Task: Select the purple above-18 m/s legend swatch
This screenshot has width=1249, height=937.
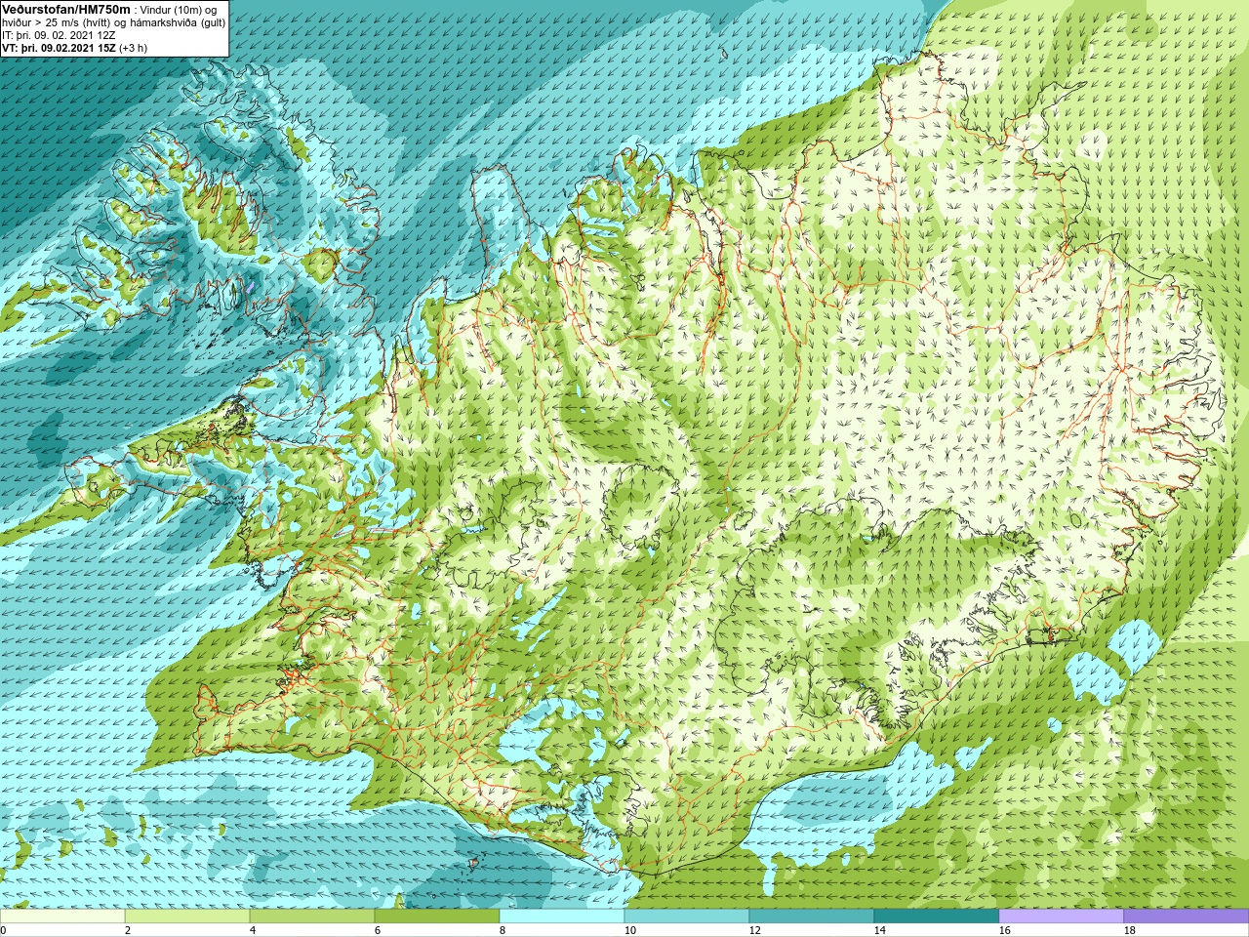Action: pyautogui.click(x=1186, y=917)
